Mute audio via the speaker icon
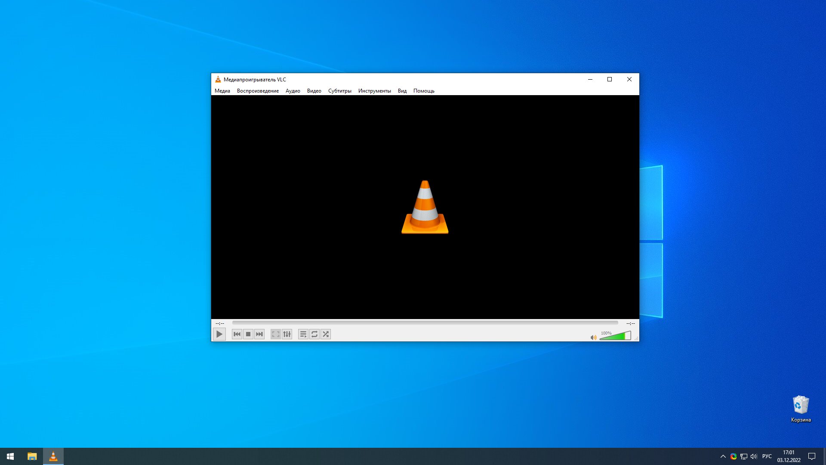The image size is (826, 465). (594, 338)
